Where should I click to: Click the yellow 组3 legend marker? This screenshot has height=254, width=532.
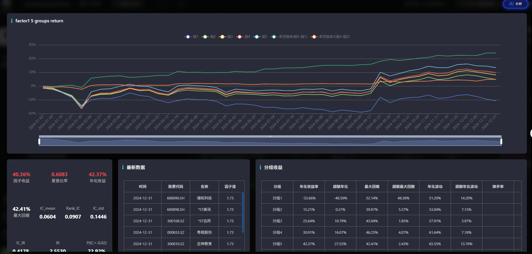pyautogui.click(x=222, y=37)
